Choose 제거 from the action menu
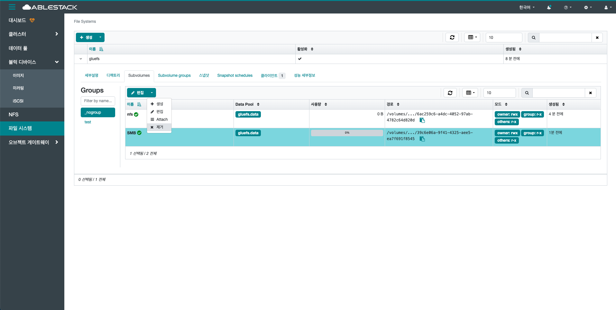This screenshot has height=310, width=616. [x=160, y=127]
